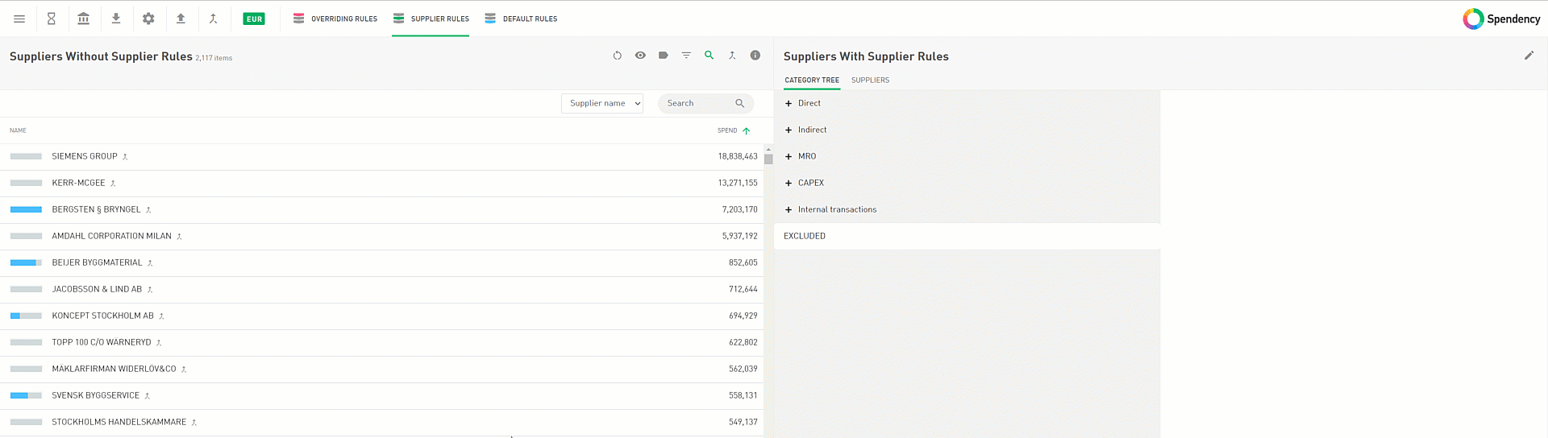Expand the CAPEX category

(789, 183)
